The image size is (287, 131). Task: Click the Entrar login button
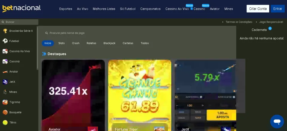(x=278, y=9)
